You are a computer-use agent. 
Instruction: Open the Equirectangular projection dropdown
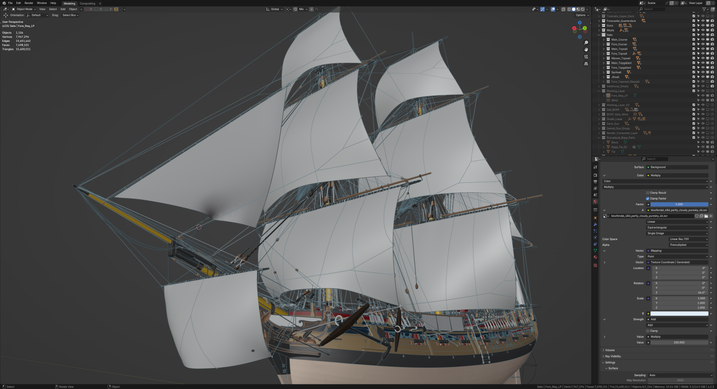click(x=677, y=228)
